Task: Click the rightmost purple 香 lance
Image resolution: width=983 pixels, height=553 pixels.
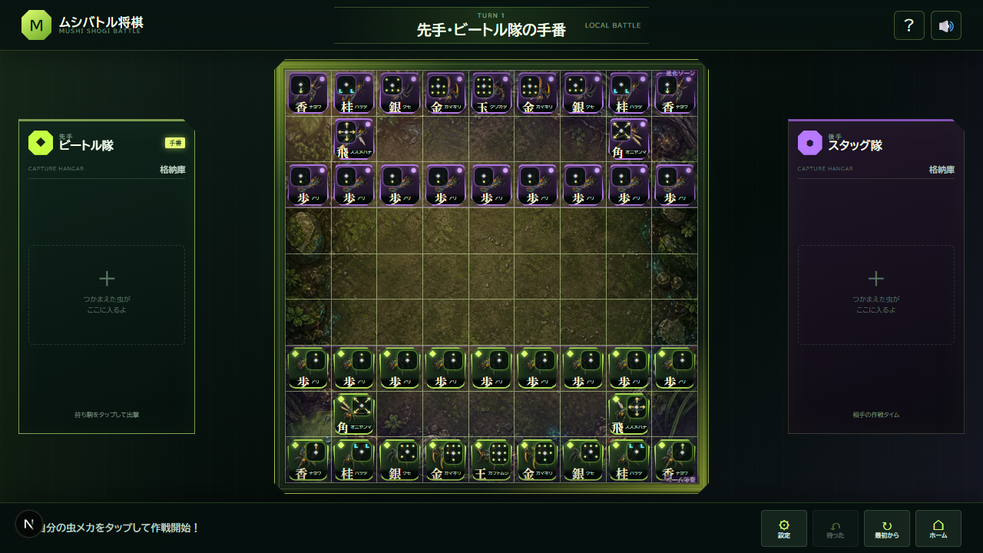Action: [675, 94]
